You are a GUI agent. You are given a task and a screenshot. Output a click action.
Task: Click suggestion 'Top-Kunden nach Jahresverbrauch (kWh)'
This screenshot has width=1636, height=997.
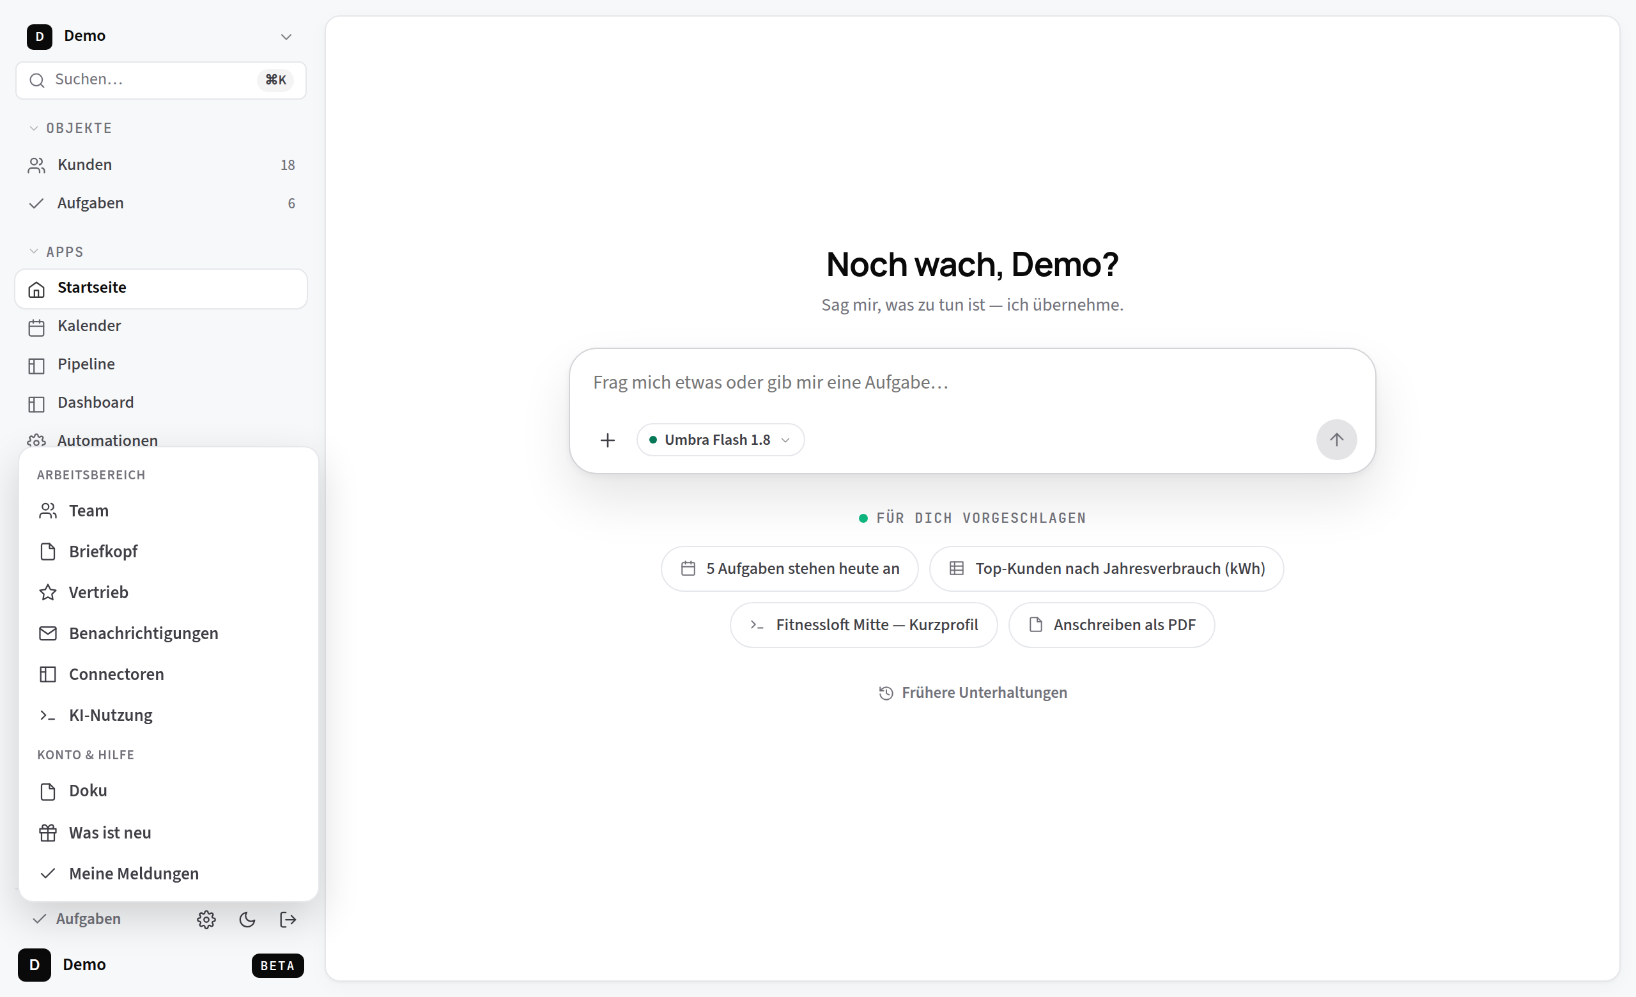coord(1106,569)
